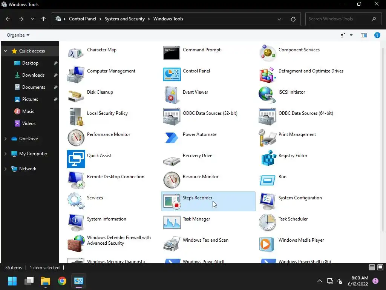Refresh the Windows Tools folder
Screen dimensions: 386x290
click(293, 19)
